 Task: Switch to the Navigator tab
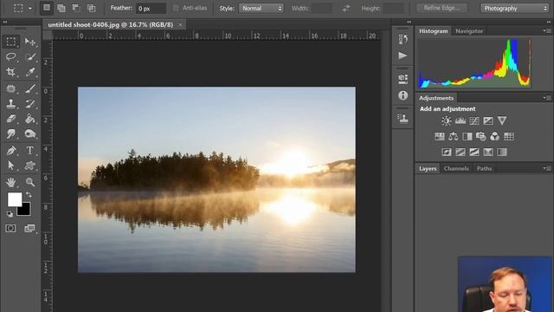coord(469,31)
